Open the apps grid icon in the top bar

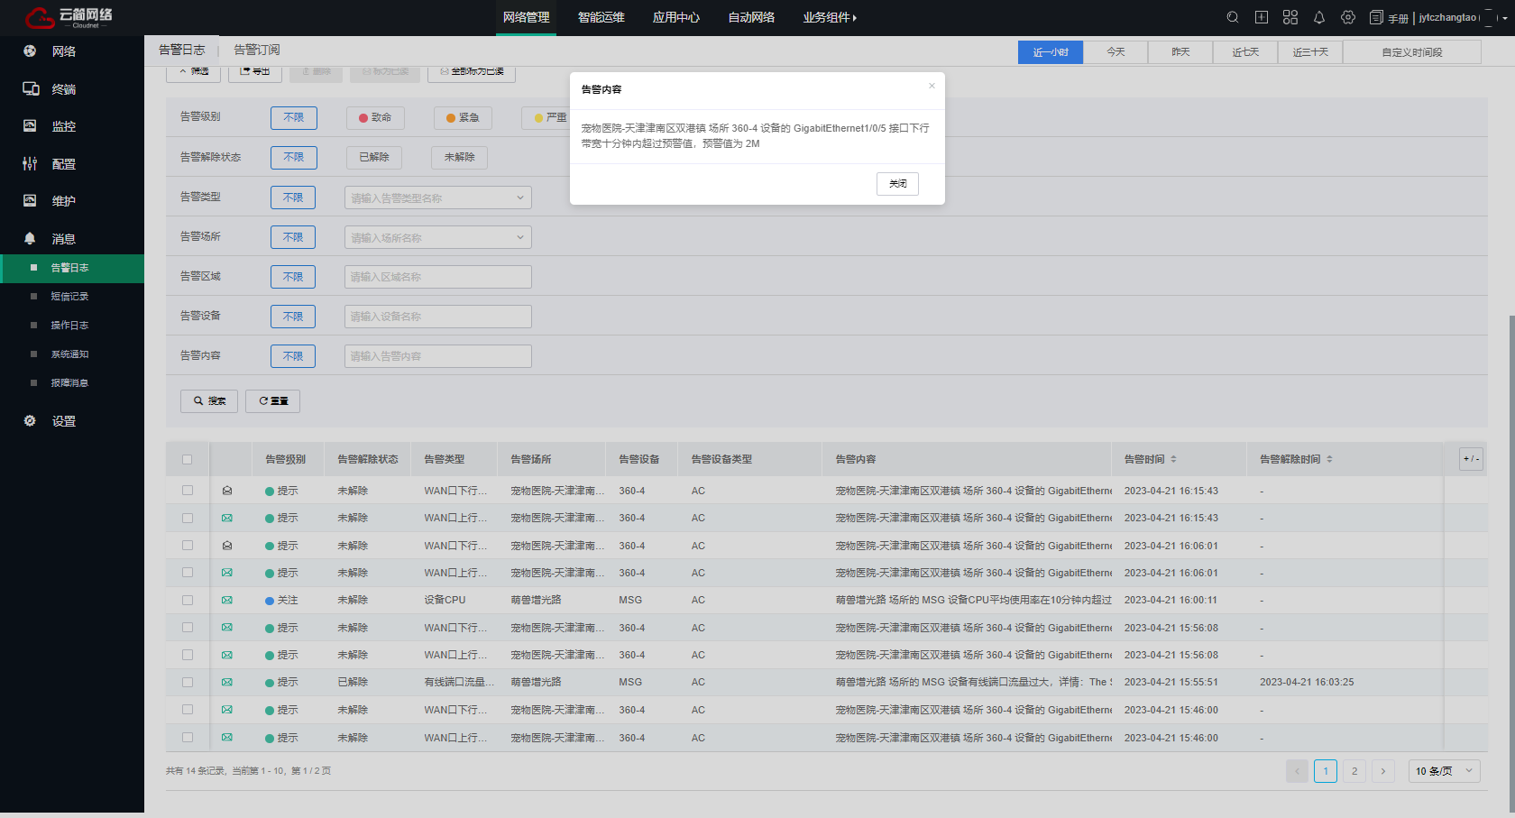[x=1290, y=17]
